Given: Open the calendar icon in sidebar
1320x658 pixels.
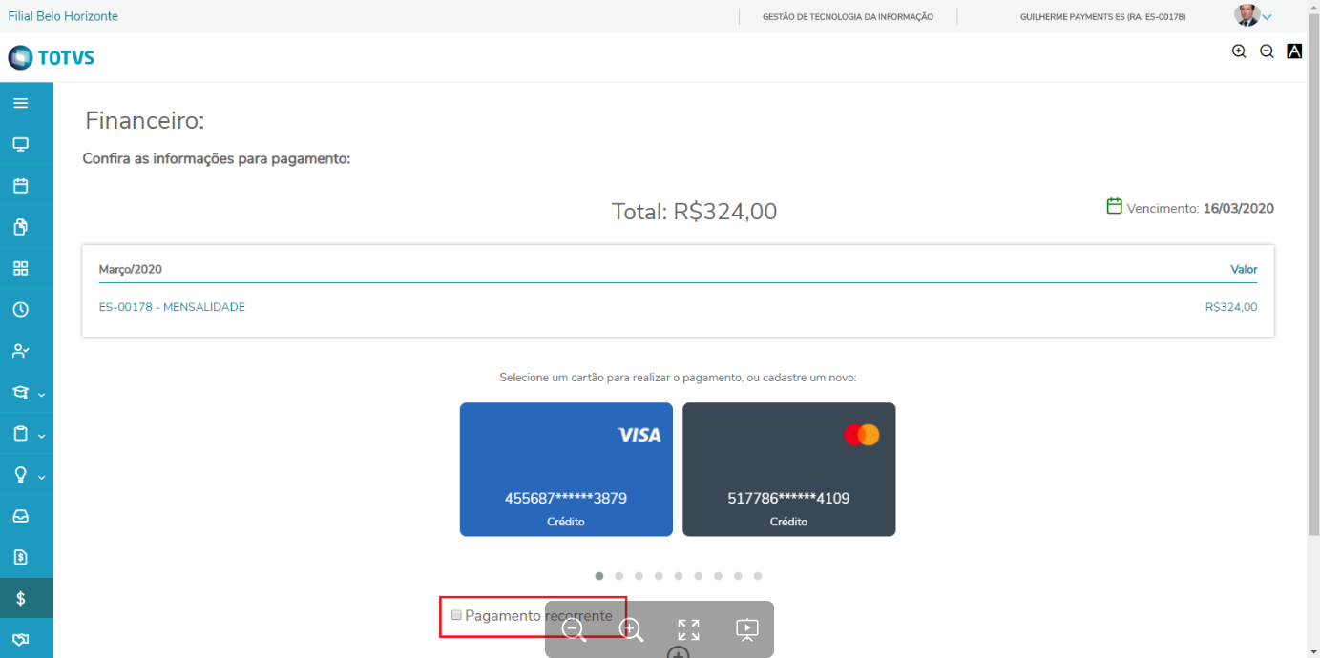Looking at the screenshot, I should click(20, 185).
